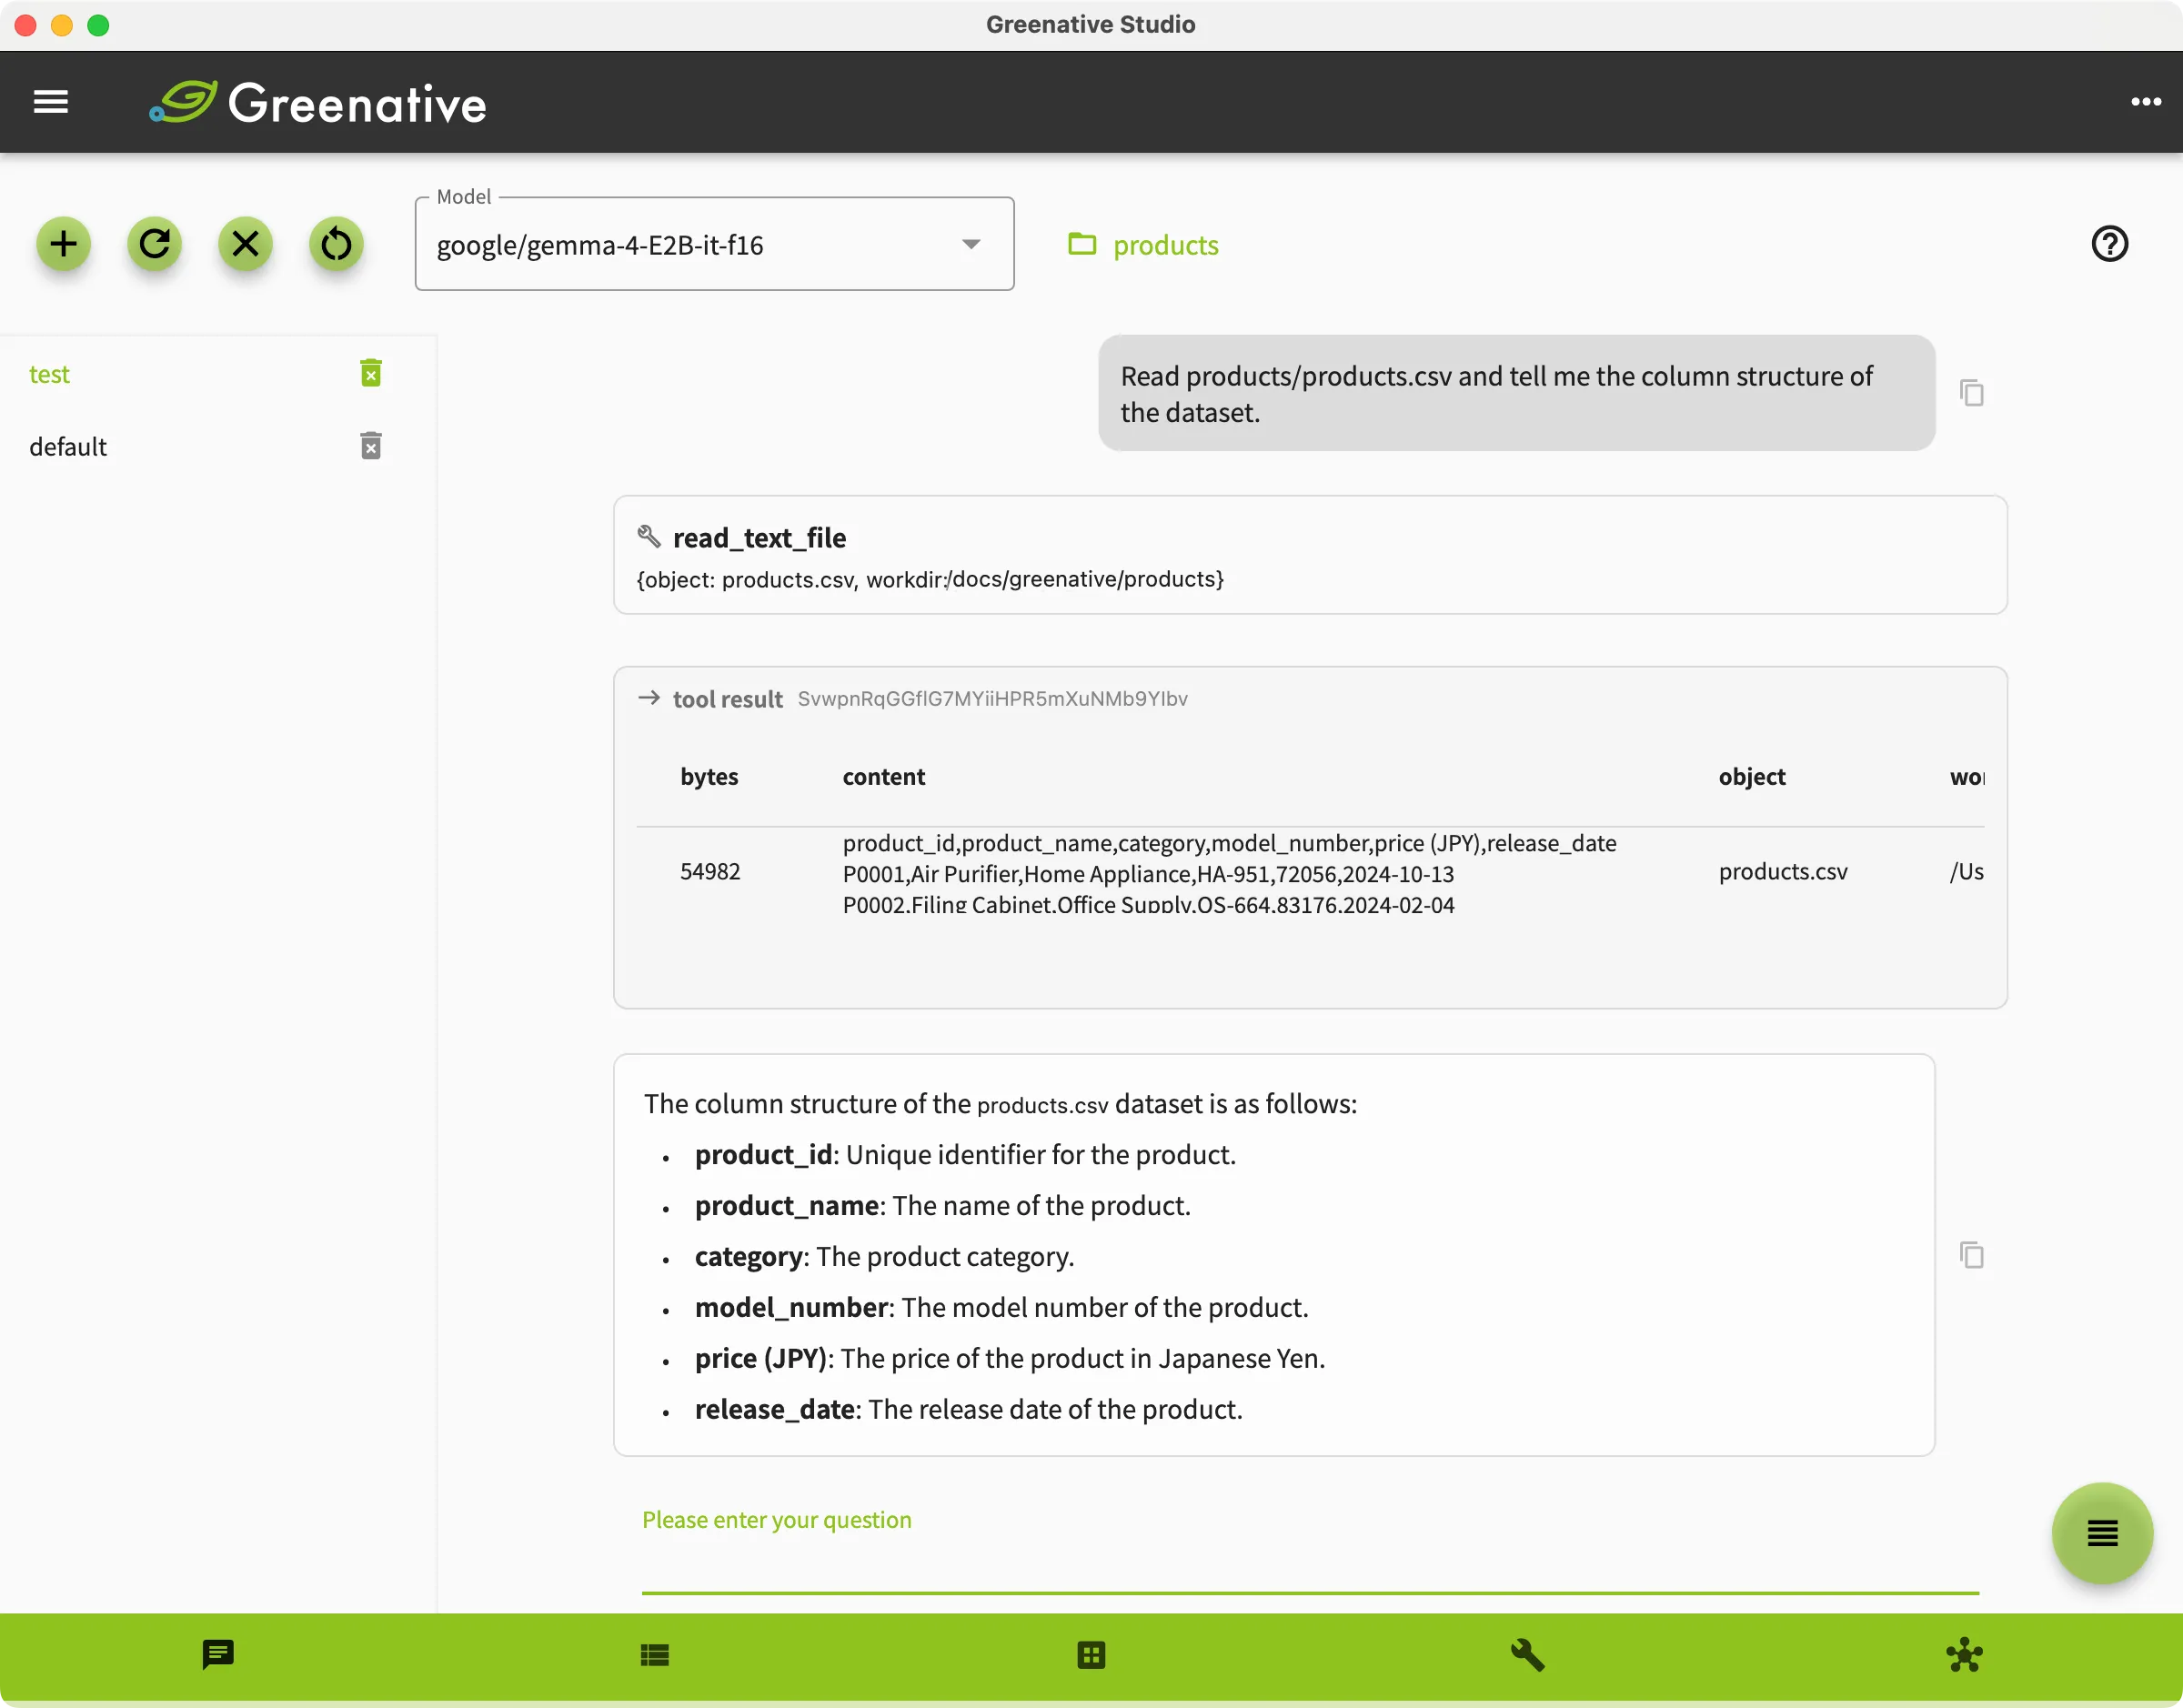Click the object column header
This screenshot has height=1708, width=2183.
pos(1752,777)
